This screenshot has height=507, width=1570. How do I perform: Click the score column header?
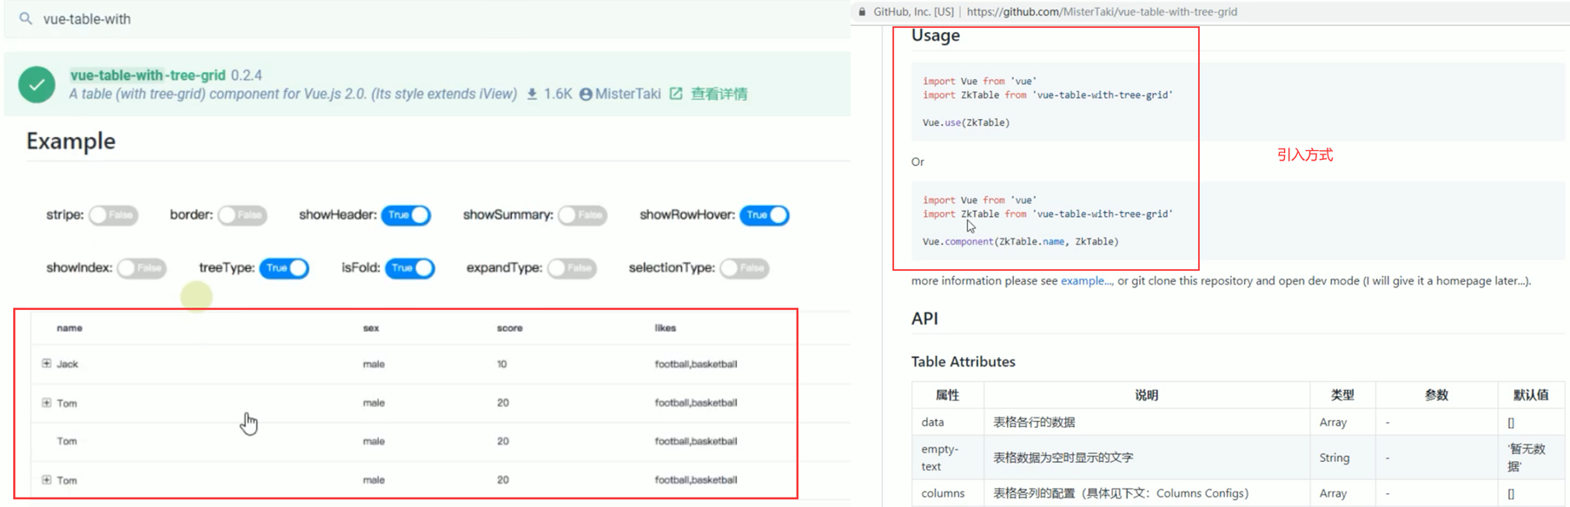510,328
